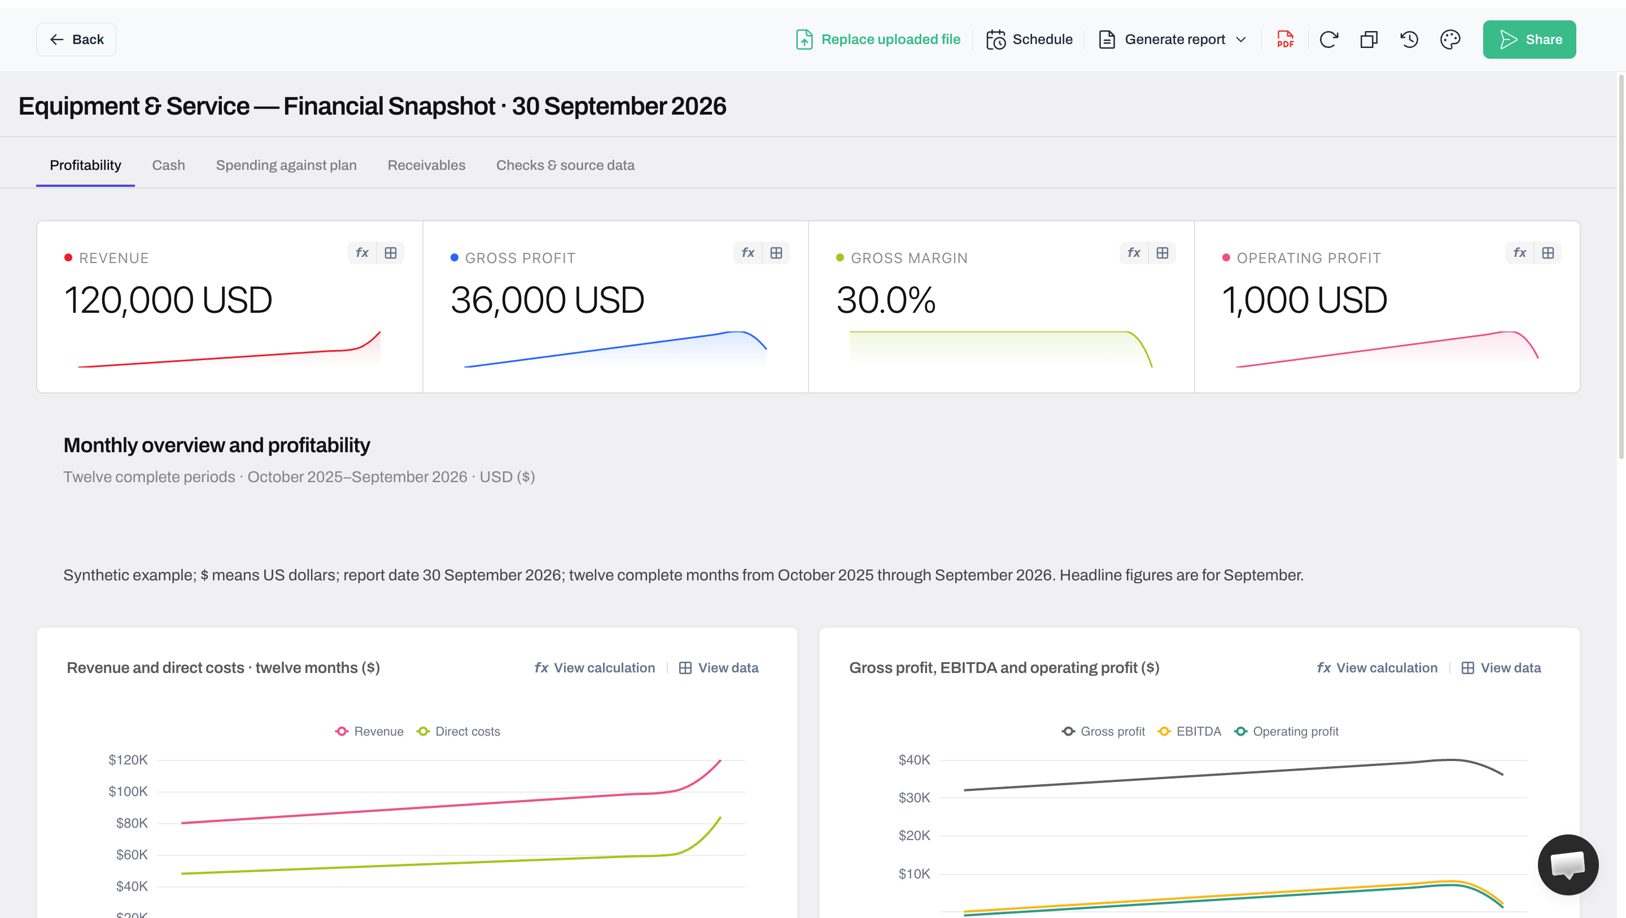The width and height of the screenshot is (1626, 918).
Task: Click the 30.0% gross margin value
Action: [x=886, y=300]
